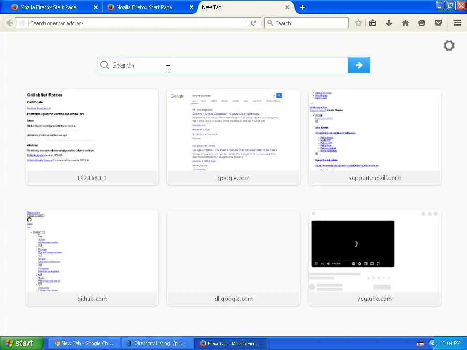Click the keyboard icon in system tray
The height and width of the screenshot is (350, 467).
click(x=420, y=344)
